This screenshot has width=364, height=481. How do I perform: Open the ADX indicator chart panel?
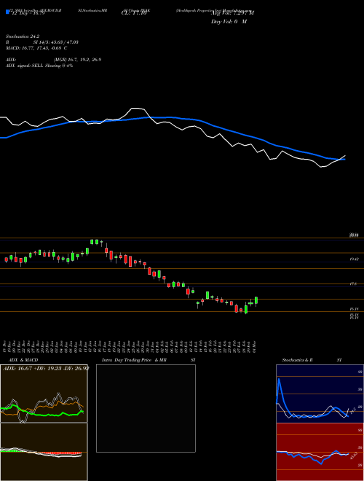point(44,394)
